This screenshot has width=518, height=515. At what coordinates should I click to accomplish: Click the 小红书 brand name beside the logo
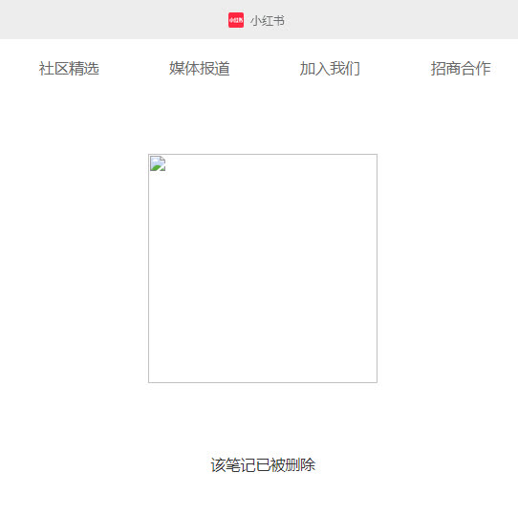[268, 21]
